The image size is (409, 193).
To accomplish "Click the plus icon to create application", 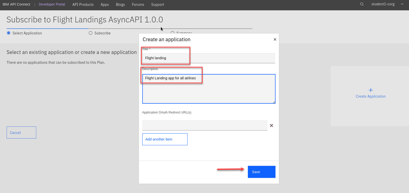I will coord(371,90).
